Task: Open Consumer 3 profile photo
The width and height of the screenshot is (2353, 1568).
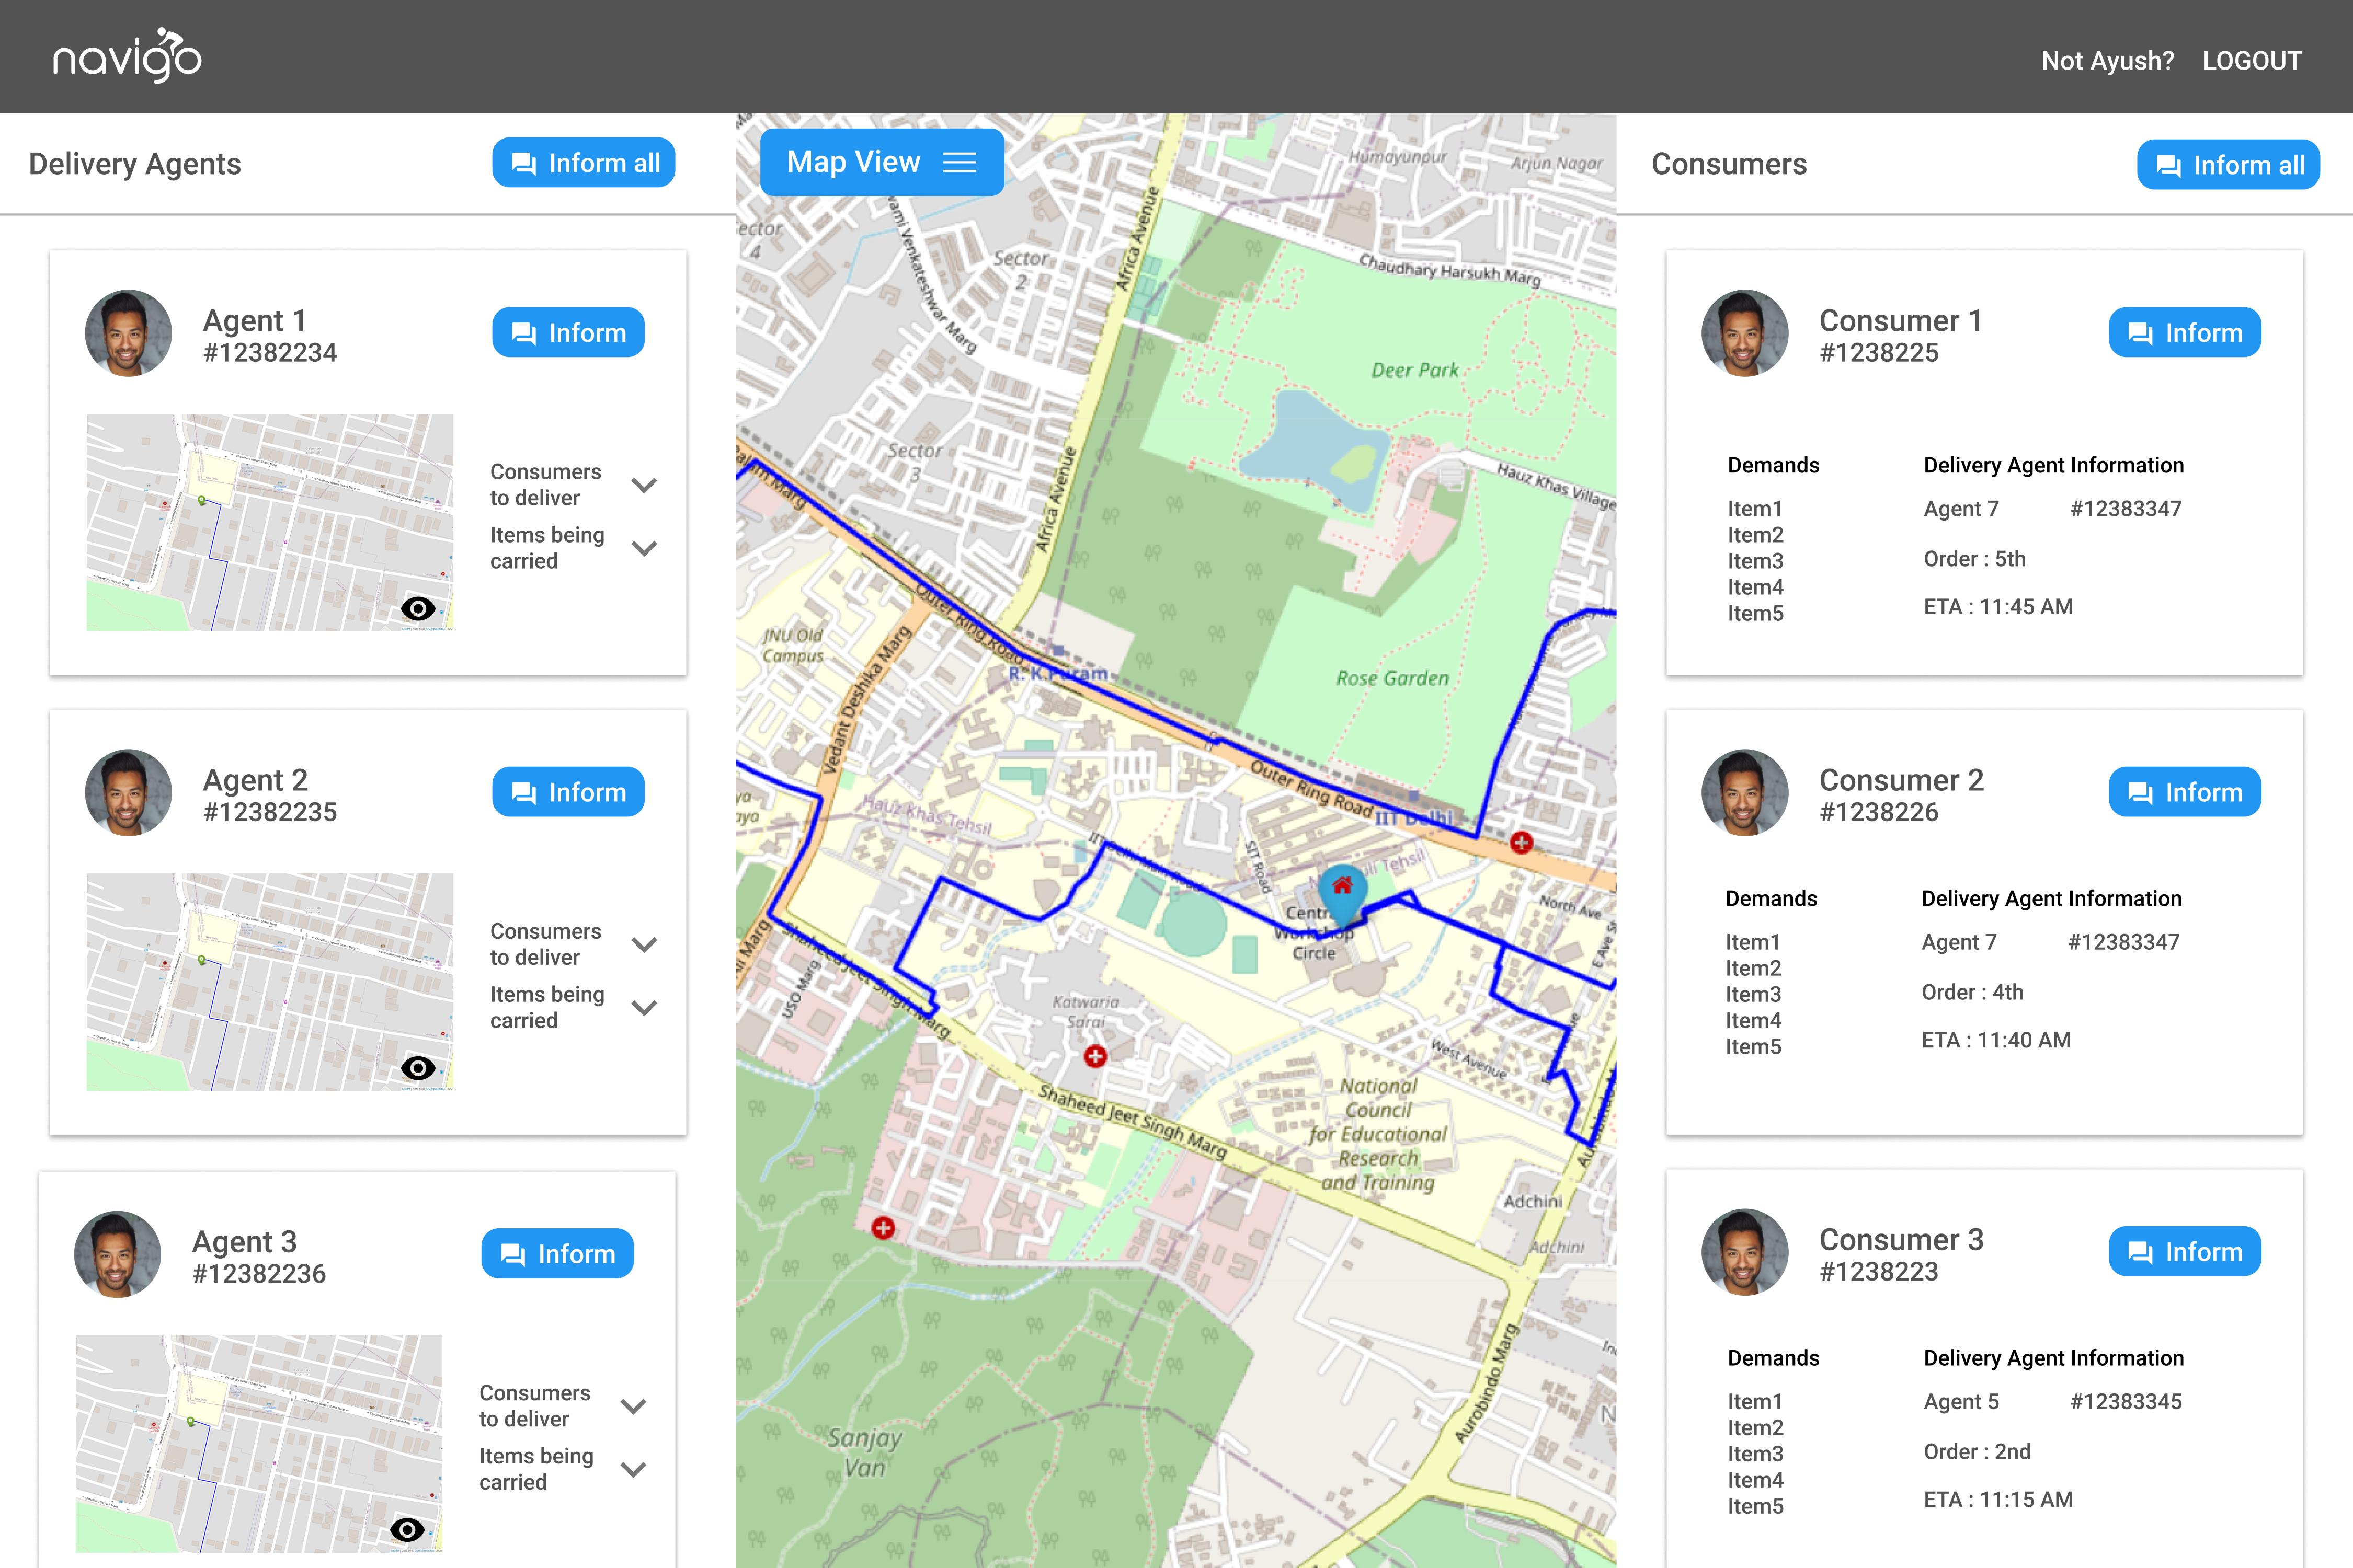Action: tap(1745, 1252)
